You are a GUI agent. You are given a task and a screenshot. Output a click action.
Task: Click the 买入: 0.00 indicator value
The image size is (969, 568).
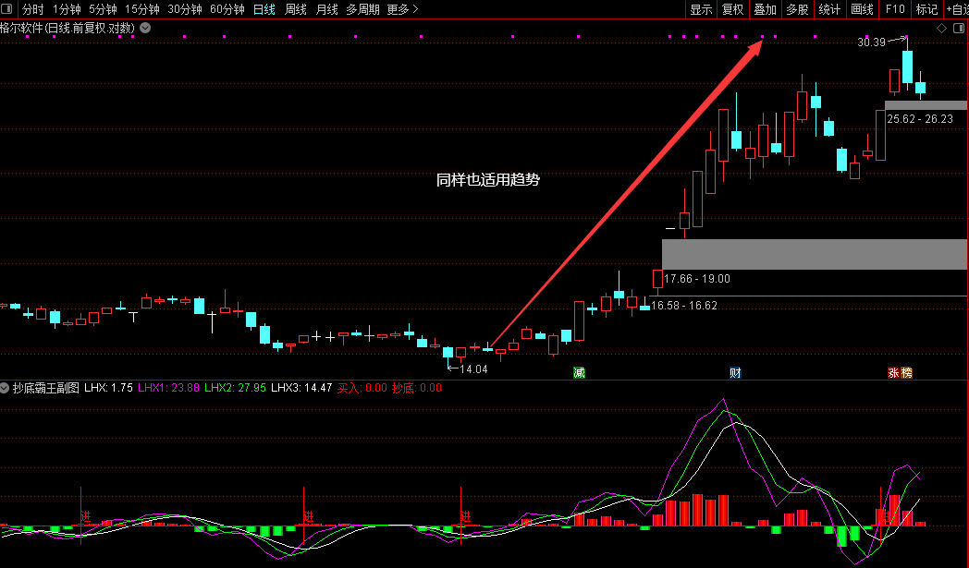[362, 388]
